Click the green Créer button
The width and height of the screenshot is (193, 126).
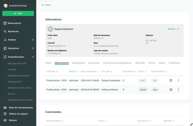pos(18,14)
